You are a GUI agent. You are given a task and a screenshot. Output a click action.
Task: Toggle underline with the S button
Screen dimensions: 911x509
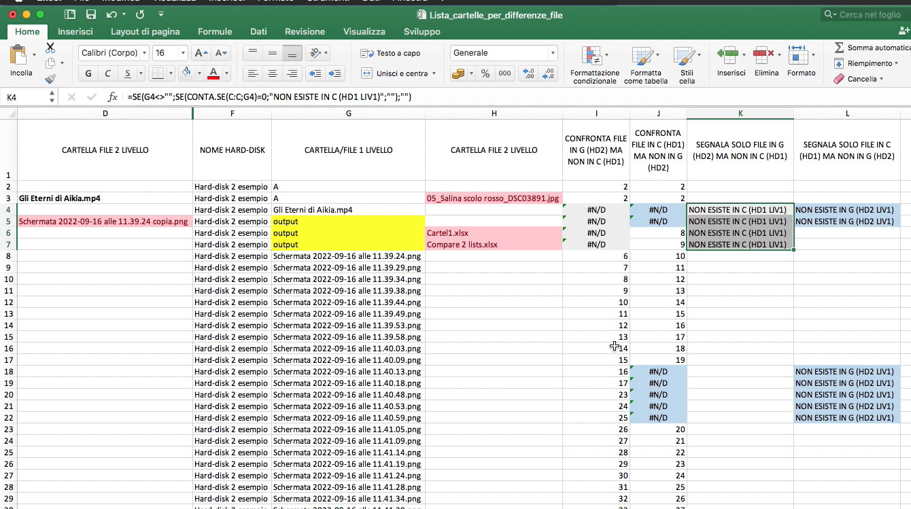click(127, 73)
